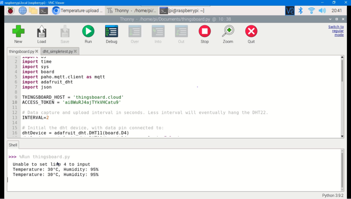Open the Raspberry Pi main menu
The height and width of the screenshot is (199, 351).
(x=10, y=10)
